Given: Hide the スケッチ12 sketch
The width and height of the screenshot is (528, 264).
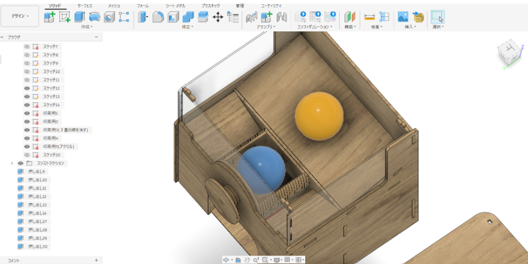Looking at the screenshot, I should pyautogui.click(x=27, y=88).
